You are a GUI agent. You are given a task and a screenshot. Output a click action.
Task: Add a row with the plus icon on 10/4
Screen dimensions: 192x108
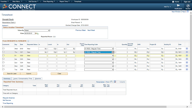coord(187,62)
